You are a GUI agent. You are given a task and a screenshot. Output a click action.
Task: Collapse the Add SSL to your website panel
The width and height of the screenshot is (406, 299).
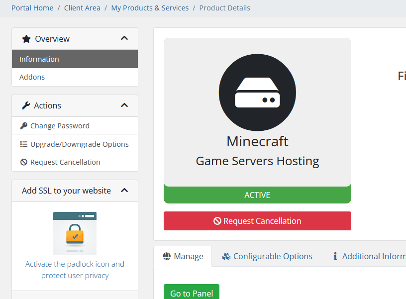pos(124,190)
